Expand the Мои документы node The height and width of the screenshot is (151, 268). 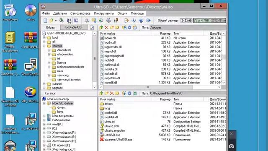point(44,116)
